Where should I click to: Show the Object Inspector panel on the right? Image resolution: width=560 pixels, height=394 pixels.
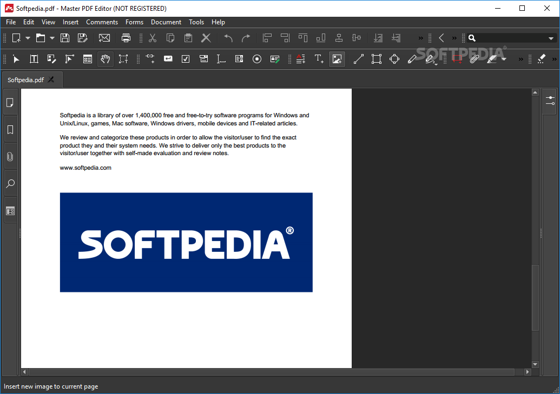pyautogui.click(x=550, y=101)
